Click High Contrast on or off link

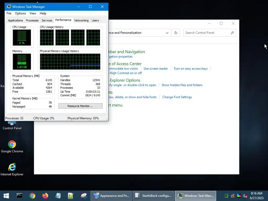126,73
